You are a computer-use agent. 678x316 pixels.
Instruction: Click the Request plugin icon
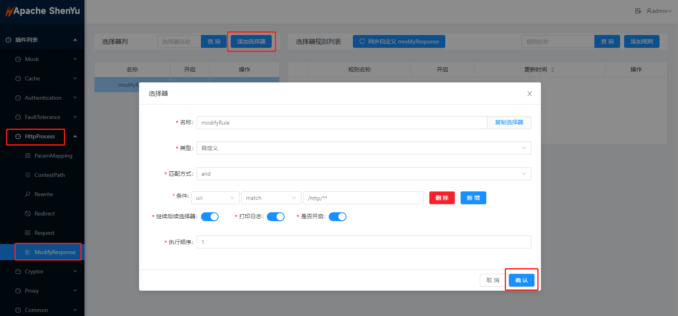[28, 233]
